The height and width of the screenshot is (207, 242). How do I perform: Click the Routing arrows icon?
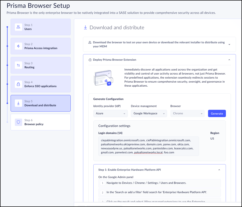(18, 65)
